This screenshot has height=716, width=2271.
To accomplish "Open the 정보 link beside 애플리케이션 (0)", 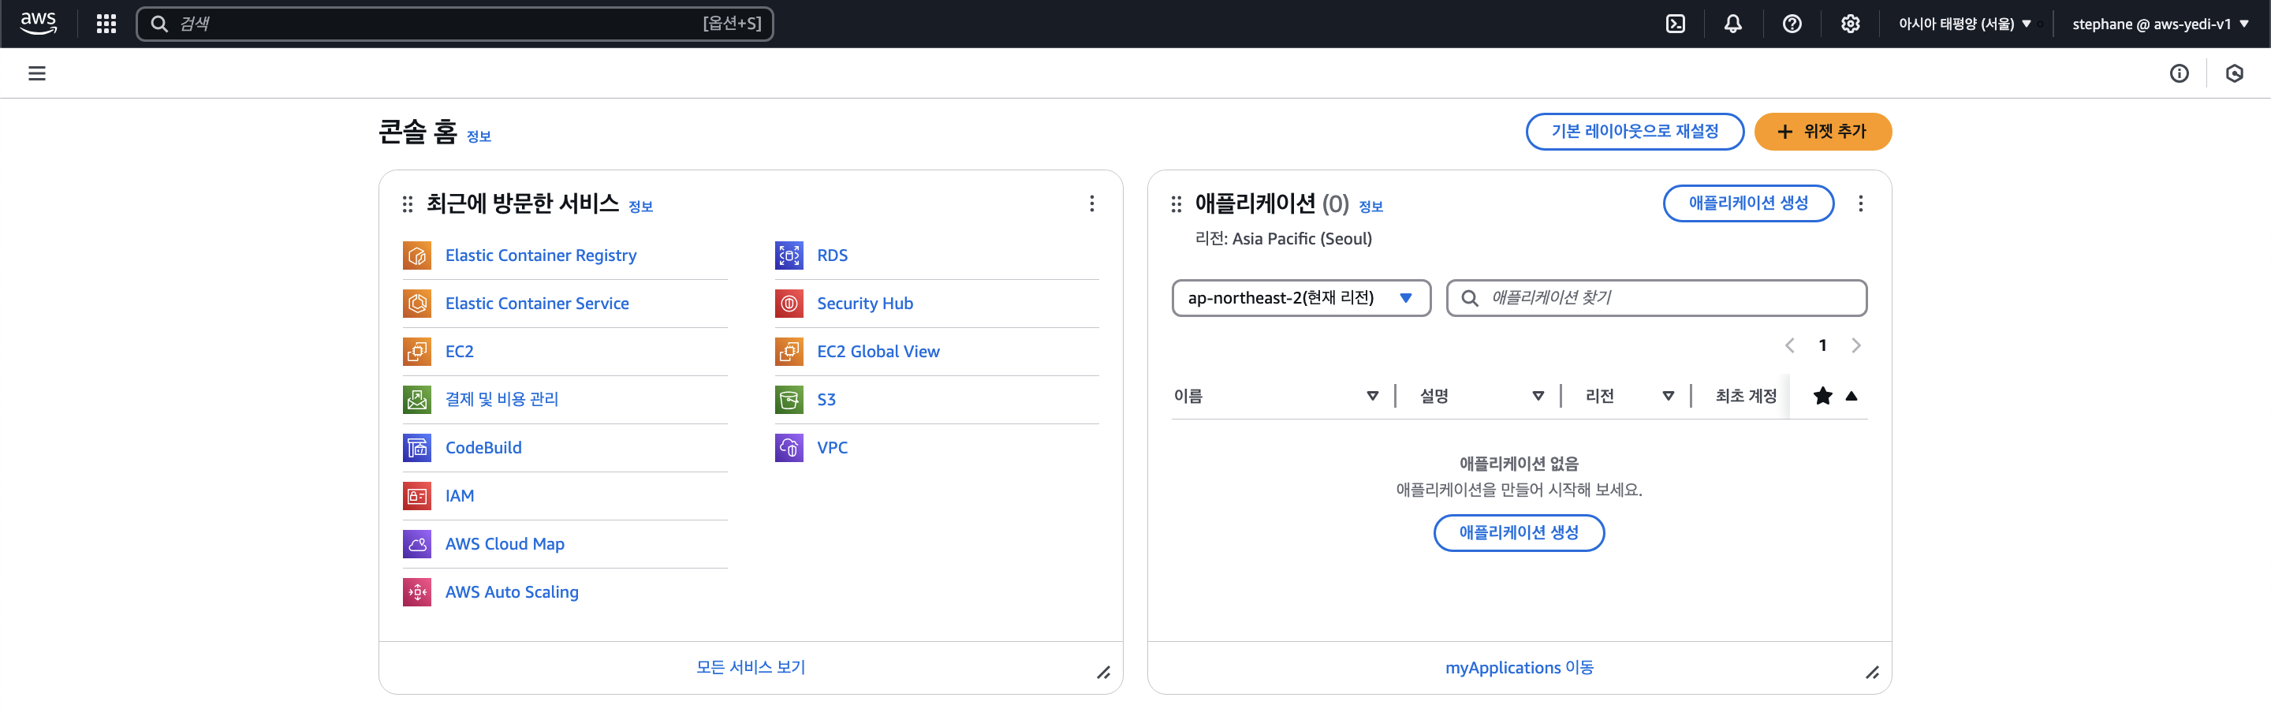I will pyautogui.click(x=1371, y=207).
